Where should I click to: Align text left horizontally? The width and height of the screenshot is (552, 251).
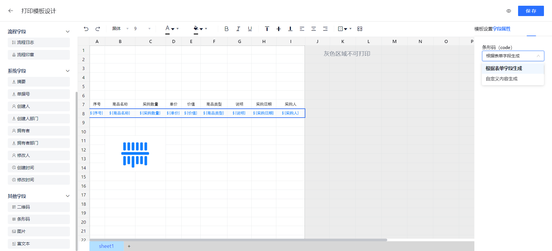302,29
